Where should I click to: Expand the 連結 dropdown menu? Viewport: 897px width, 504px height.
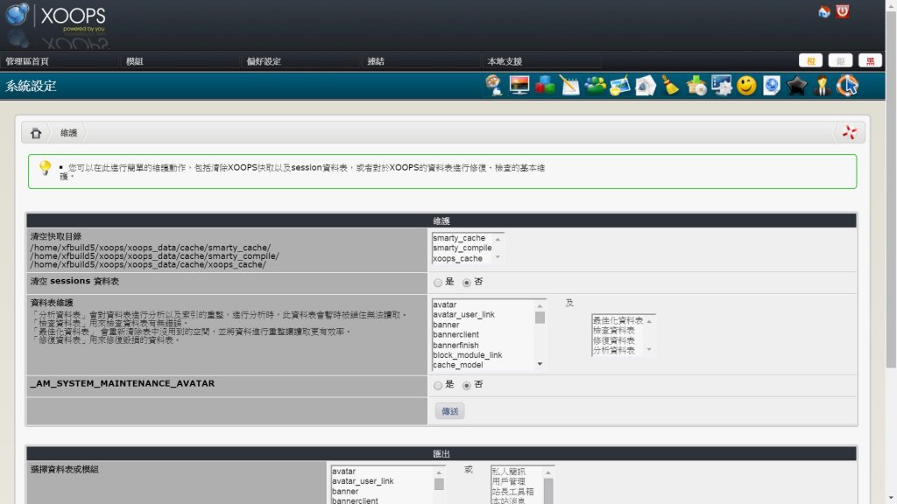pos(376,61)
